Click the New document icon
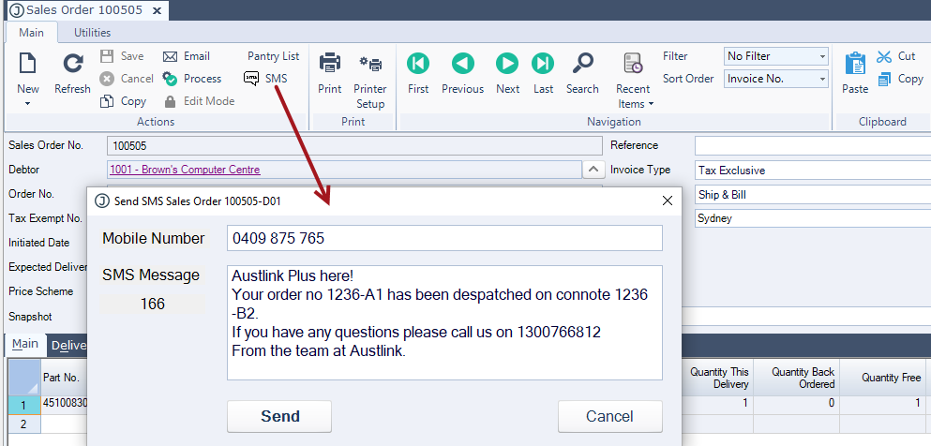Viewport: 931px width, 446px height. coord(27,64)
